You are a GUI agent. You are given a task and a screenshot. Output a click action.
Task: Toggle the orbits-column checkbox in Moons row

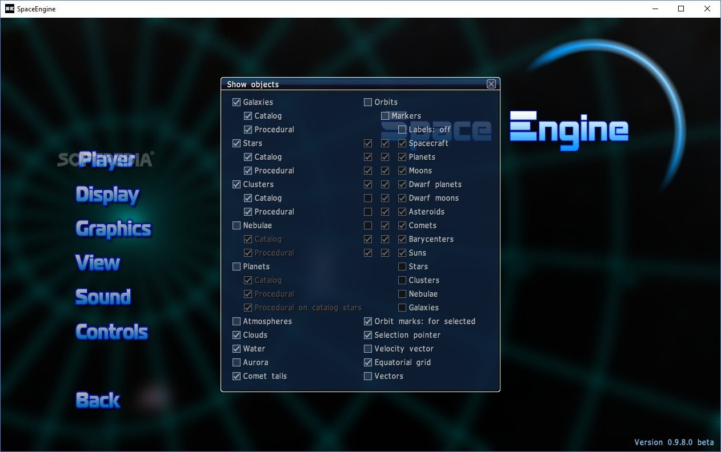click(368, 171)
